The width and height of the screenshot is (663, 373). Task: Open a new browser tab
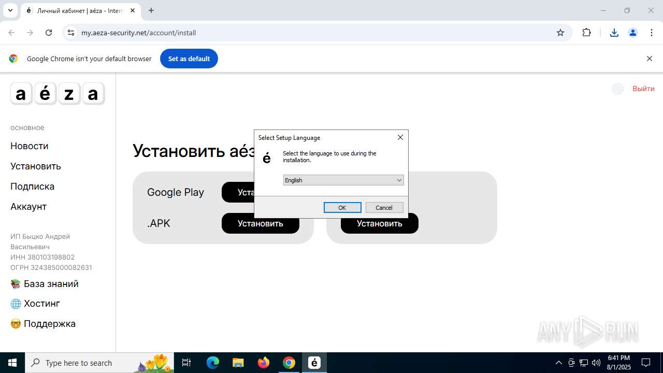pyautogui.click(x=151, y=10)
